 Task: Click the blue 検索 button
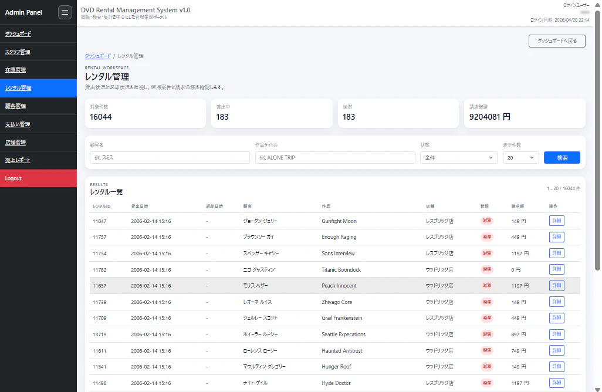[562, 157]
